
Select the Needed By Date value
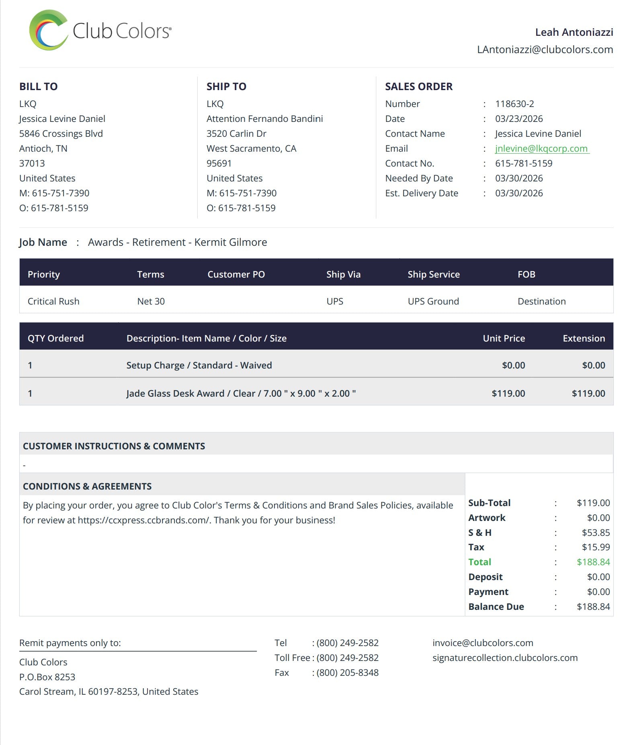pos(519,178)
